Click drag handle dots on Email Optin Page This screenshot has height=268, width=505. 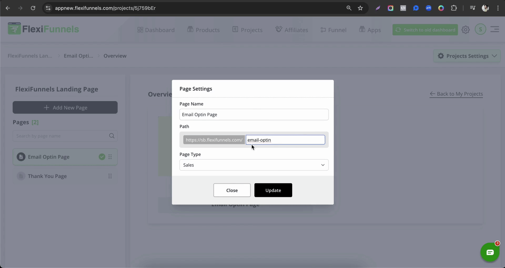[110, 157]
